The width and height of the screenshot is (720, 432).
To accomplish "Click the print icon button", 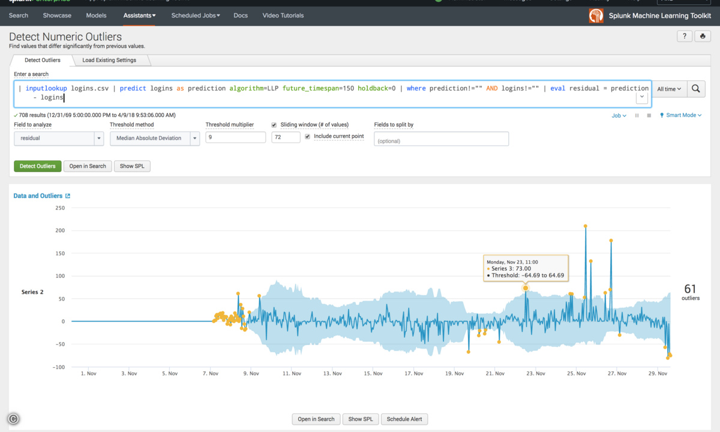I will coord(703,37).
